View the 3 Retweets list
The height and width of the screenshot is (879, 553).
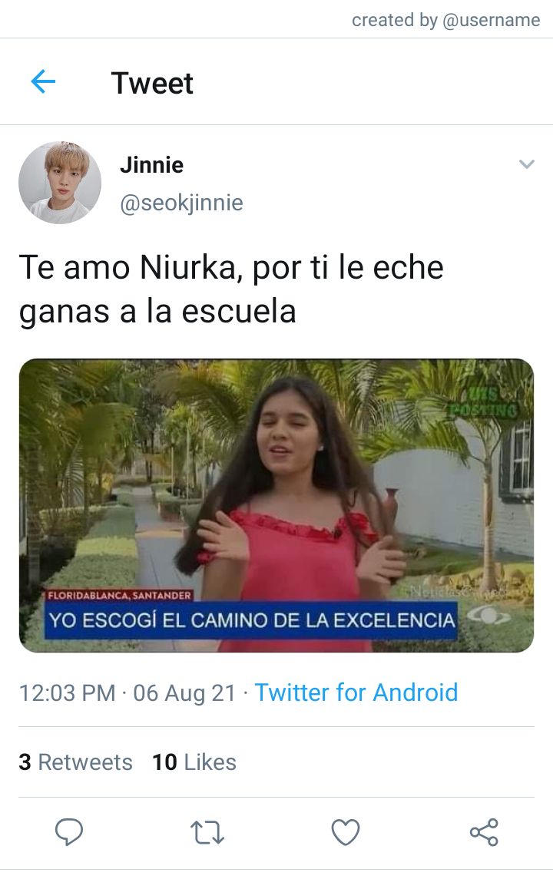coord(76,762)
